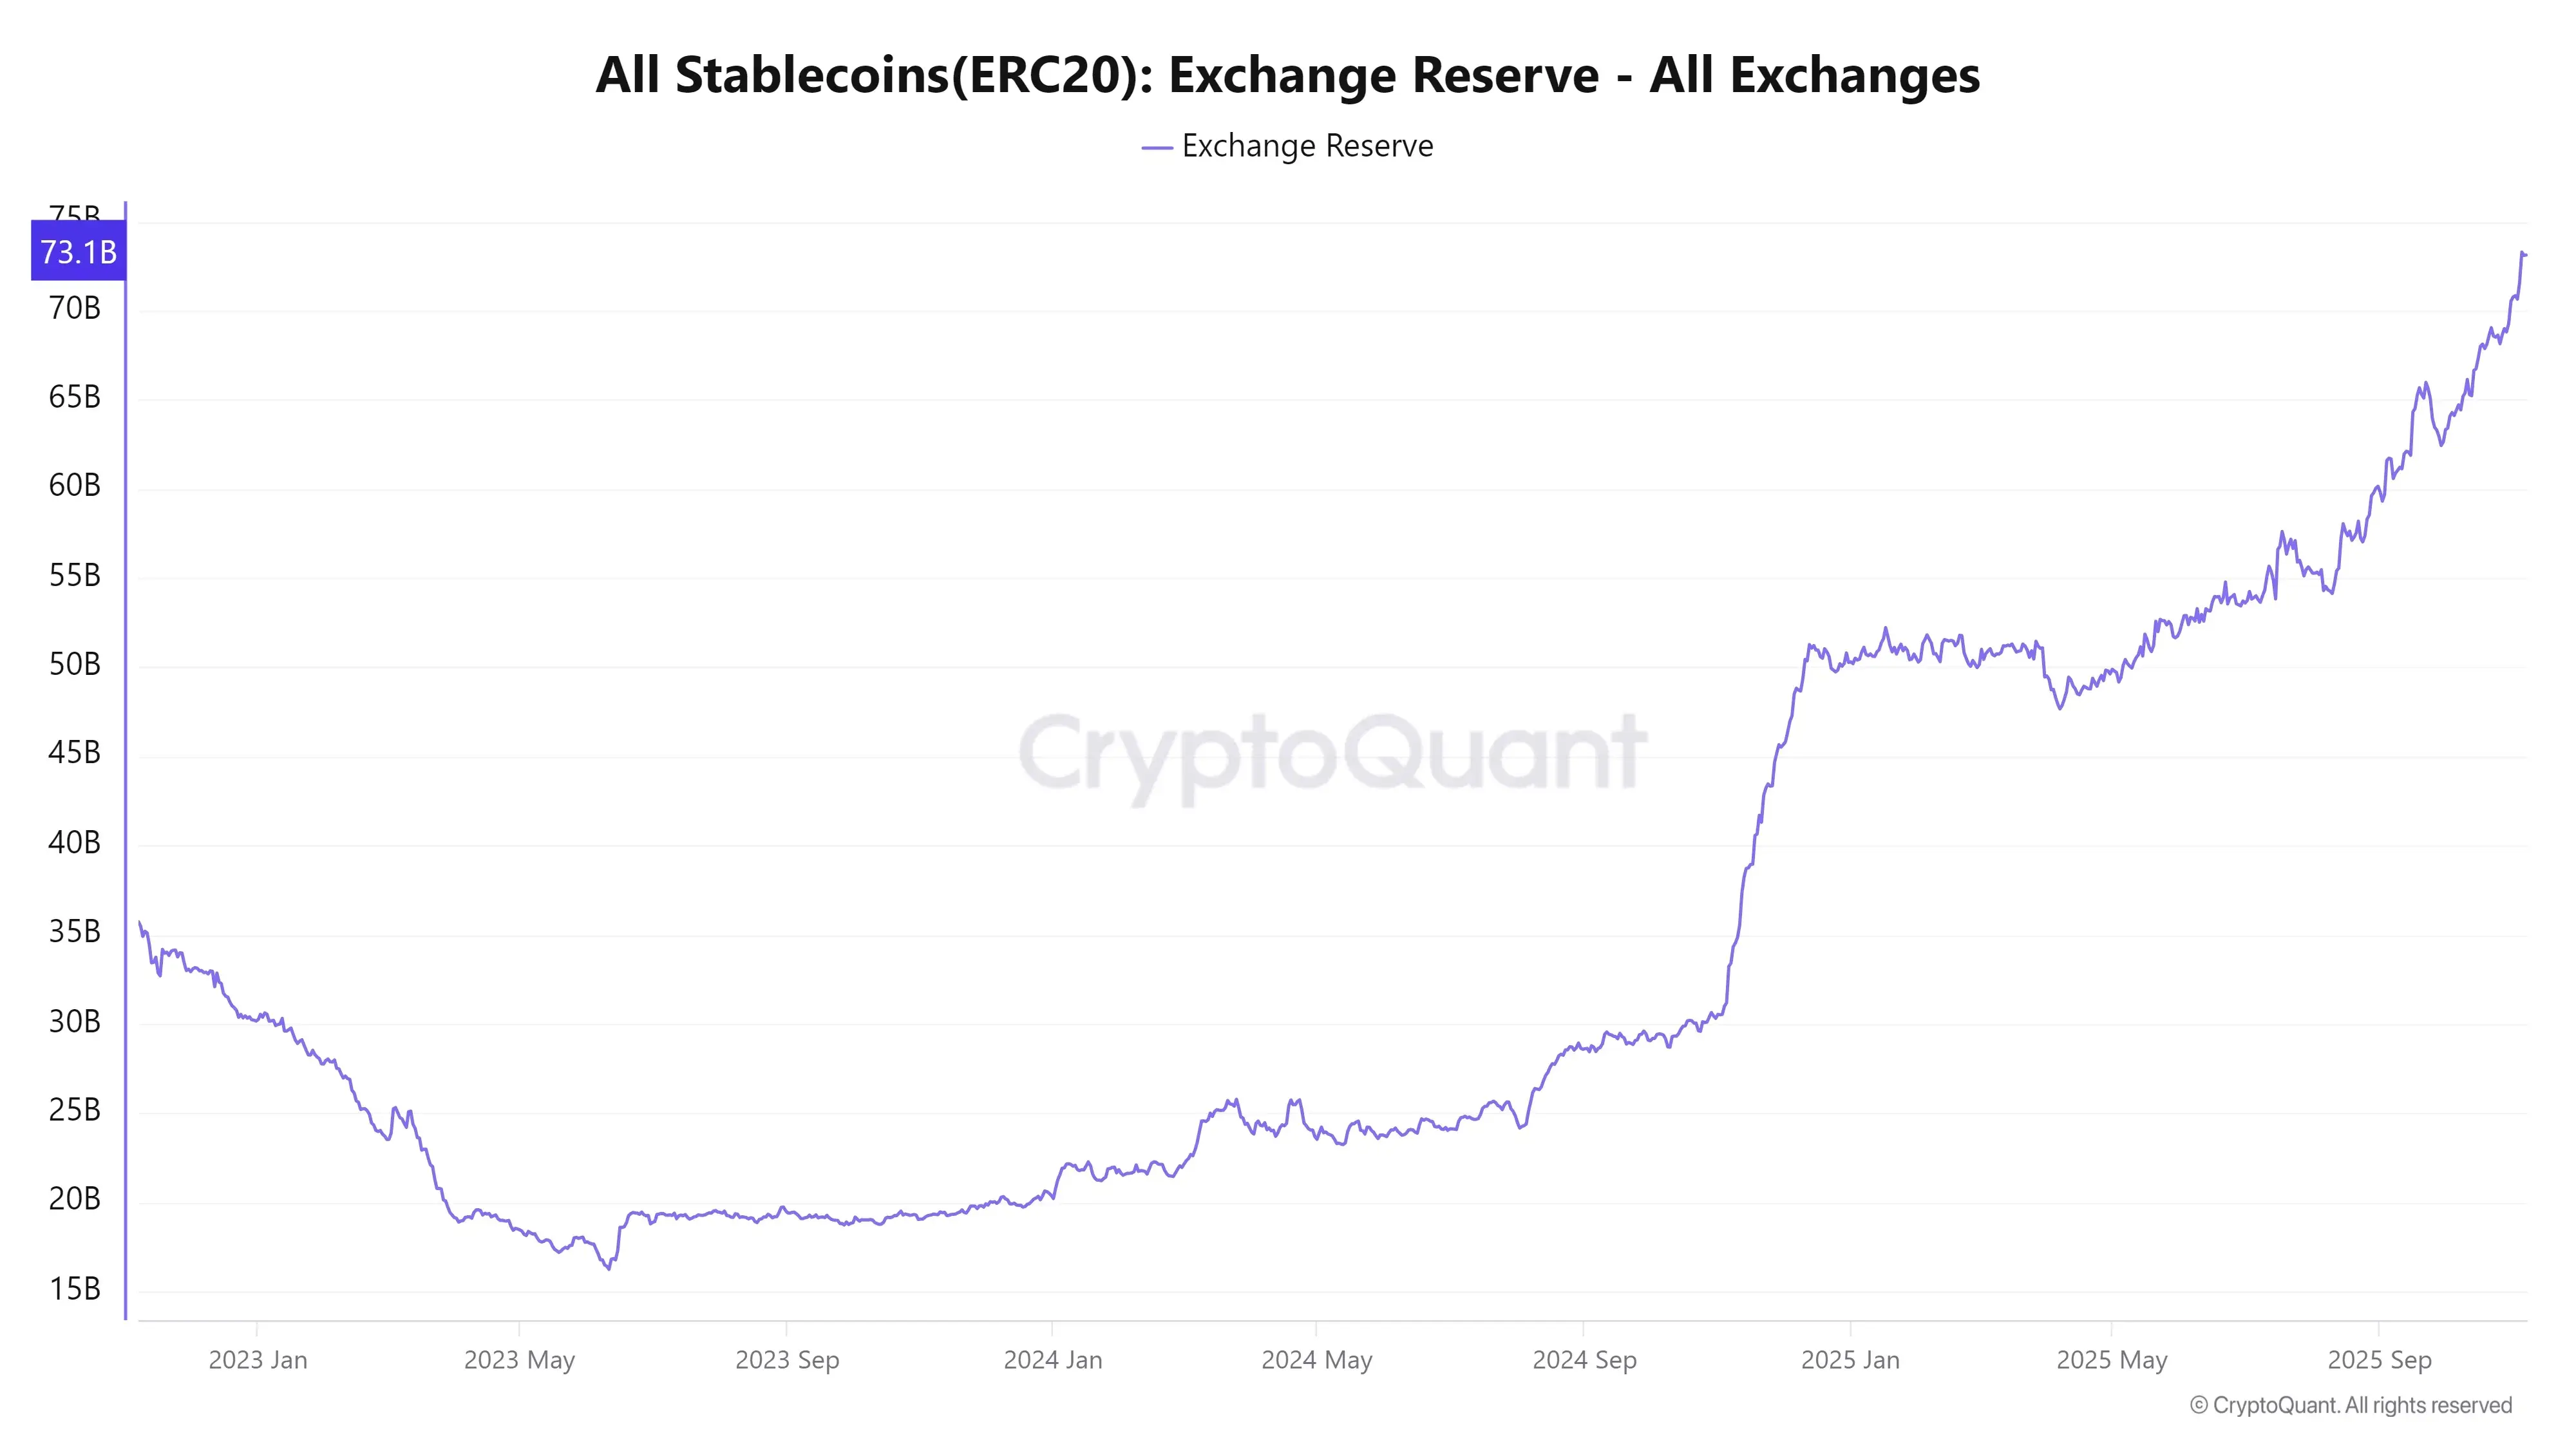Click the 15B y-axis label
Viewport: 2576px width, 1449px height.
click(75, 1289)
